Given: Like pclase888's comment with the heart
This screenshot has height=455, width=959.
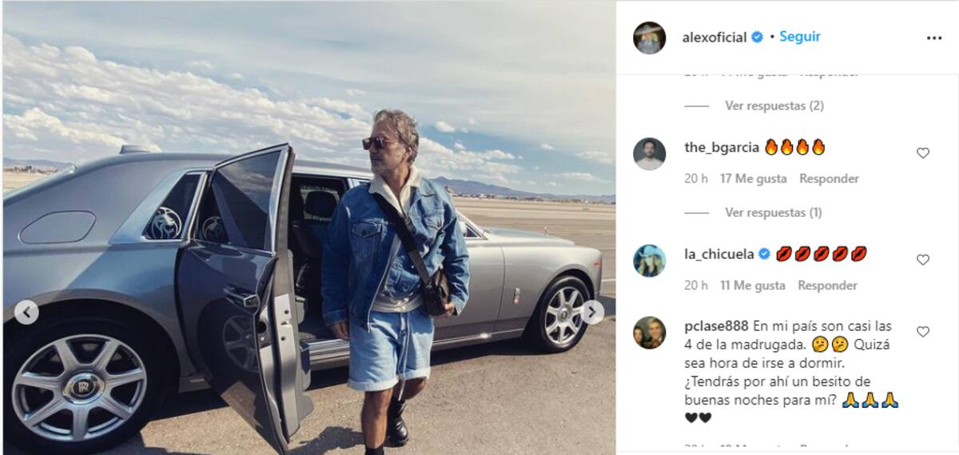Looking at the screenshot, I should (x=923, y=331).
